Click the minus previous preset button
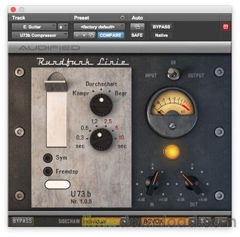This screenshot has width=240, height=237. (77, 35)
